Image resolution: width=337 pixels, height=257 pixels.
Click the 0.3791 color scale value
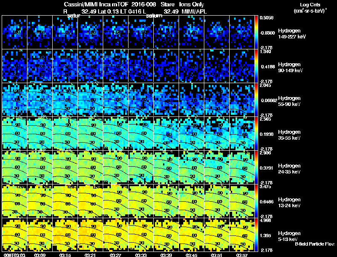coord(267,168)
